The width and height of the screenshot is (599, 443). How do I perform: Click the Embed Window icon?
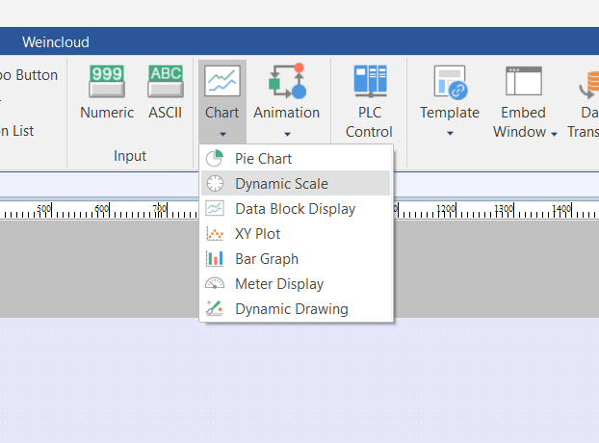coord(523,82)
